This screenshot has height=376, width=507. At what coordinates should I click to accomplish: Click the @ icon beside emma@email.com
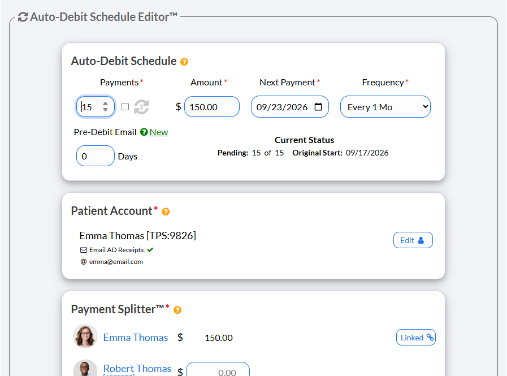point(84,261)
